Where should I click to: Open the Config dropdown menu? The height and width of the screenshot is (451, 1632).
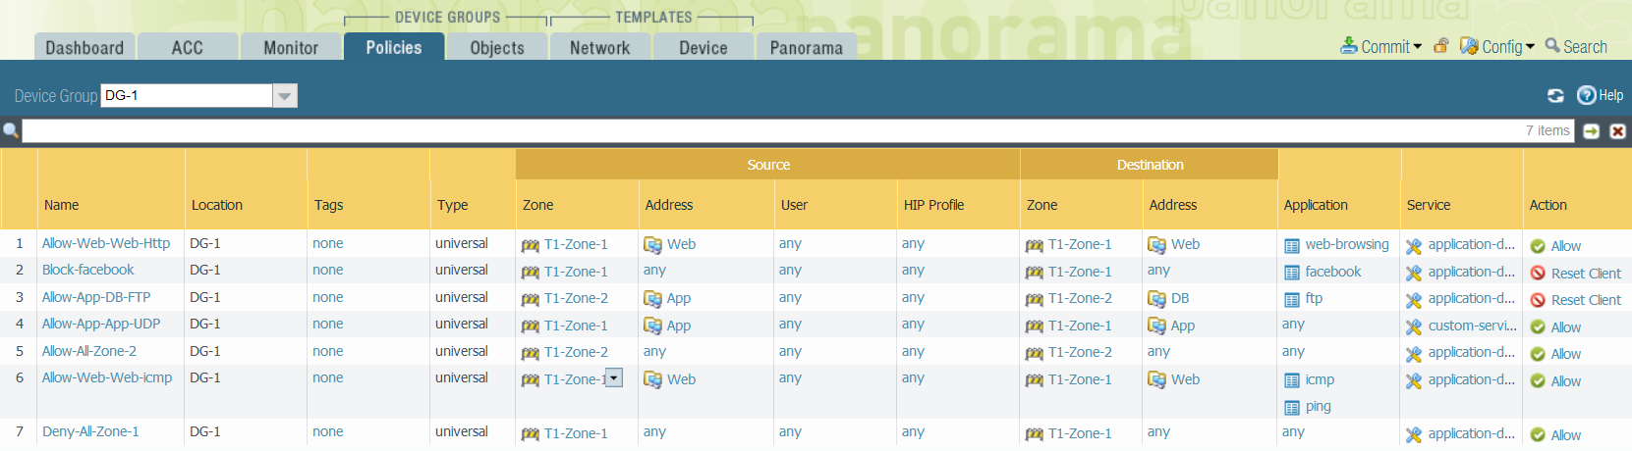pyautogui.click(x=1497, y=46)
